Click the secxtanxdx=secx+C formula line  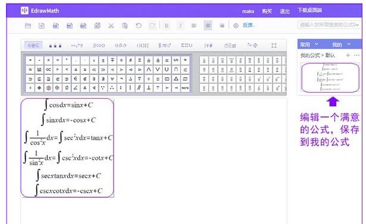tap(68, 175)
